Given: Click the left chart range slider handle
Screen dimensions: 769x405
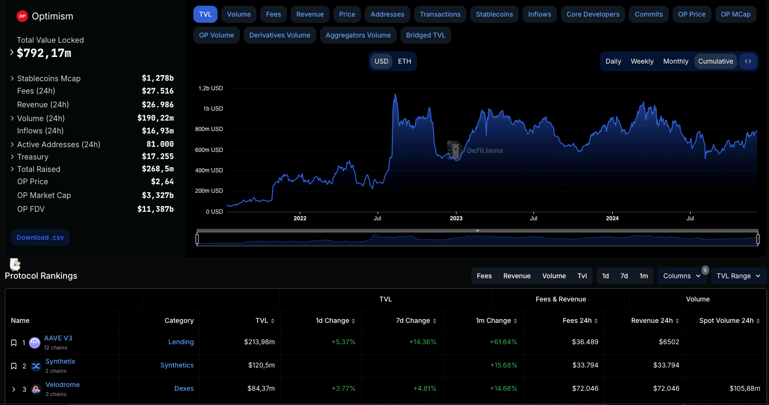Looking at the screenshot, I should (x=197, y=239).
